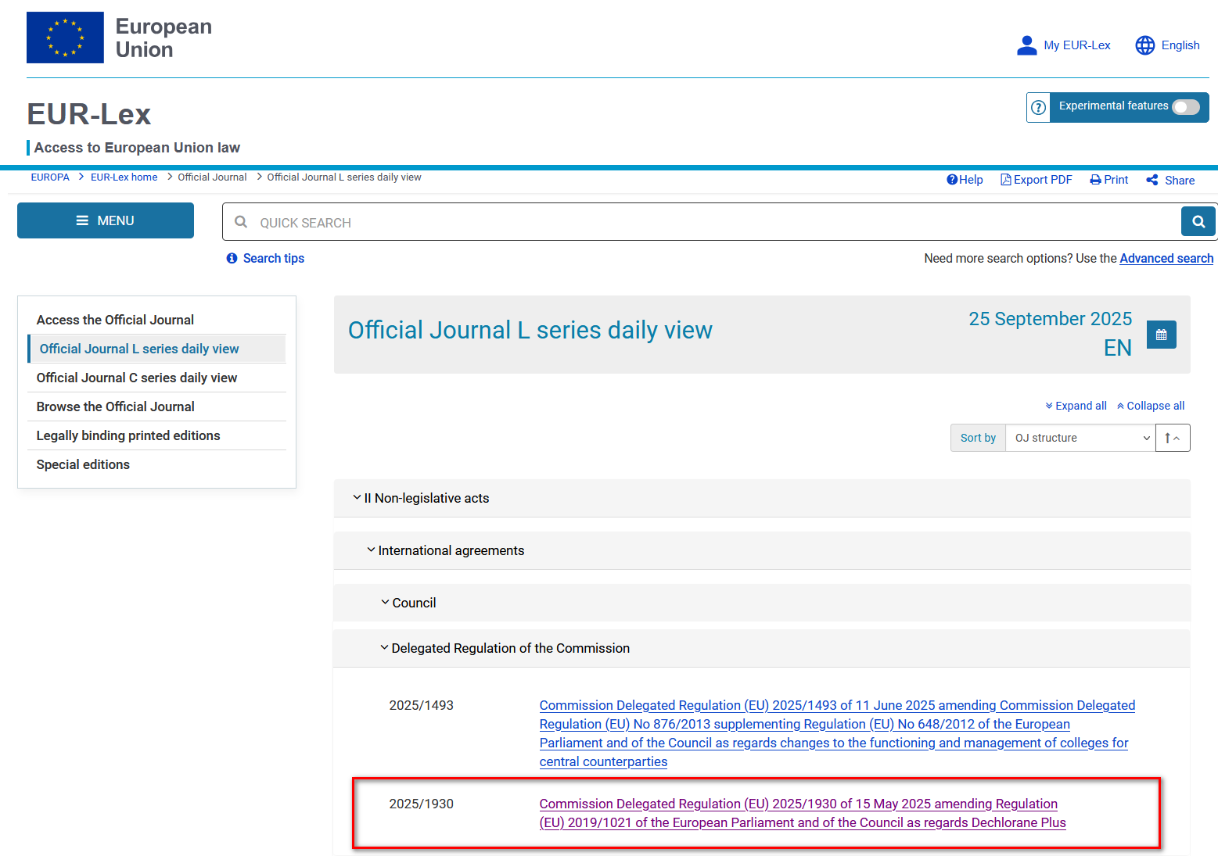Click Official Journal breadcrumb

coord(212,177)
